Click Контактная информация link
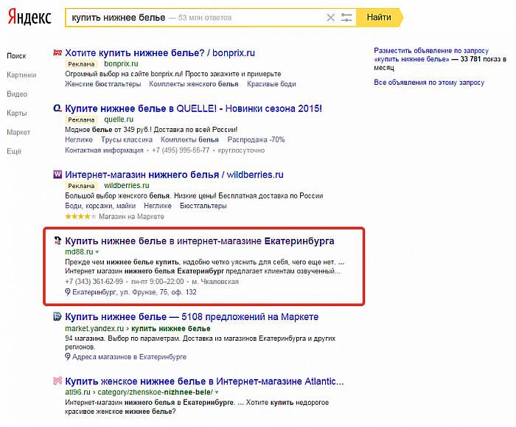516x427 pixels. [x=104, y=150]
